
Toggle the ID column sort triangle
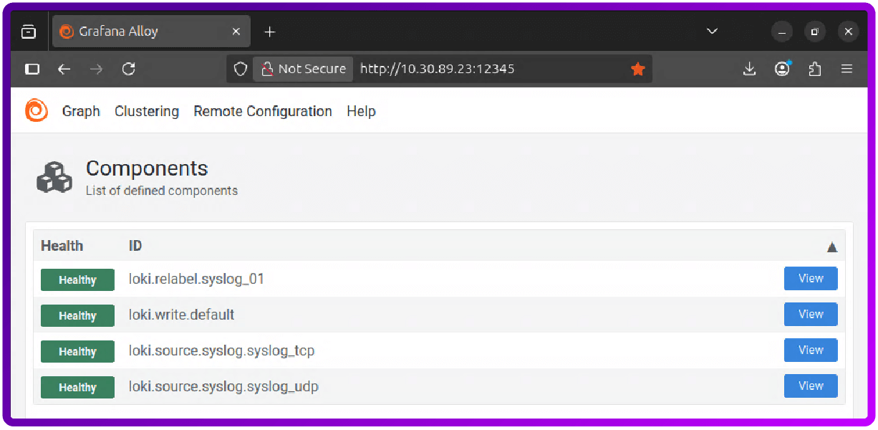pos(832,247)
